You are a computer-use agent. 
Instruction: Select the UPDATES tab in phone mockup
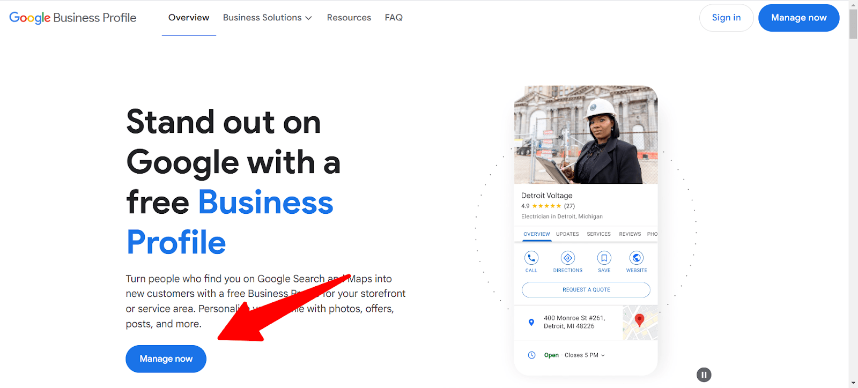click(567, 234)
